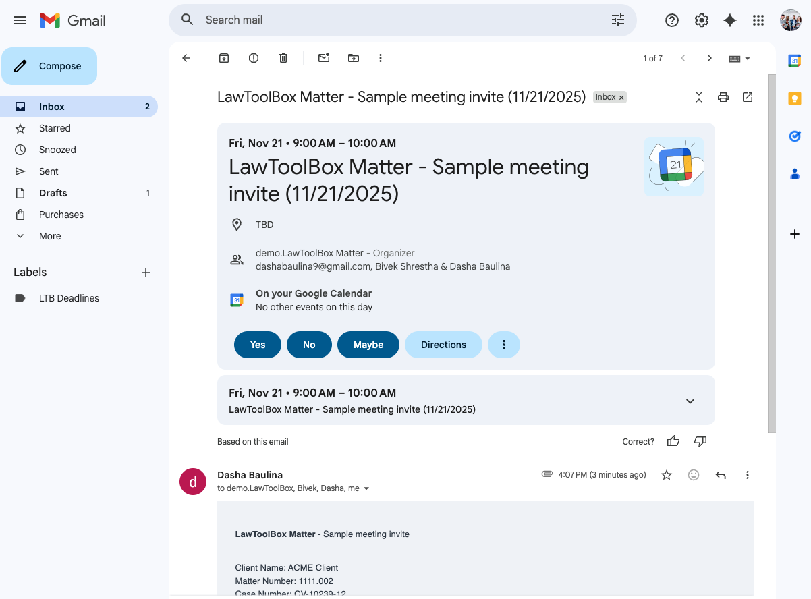
Task: Archive this email
Action: pos(224,58)
